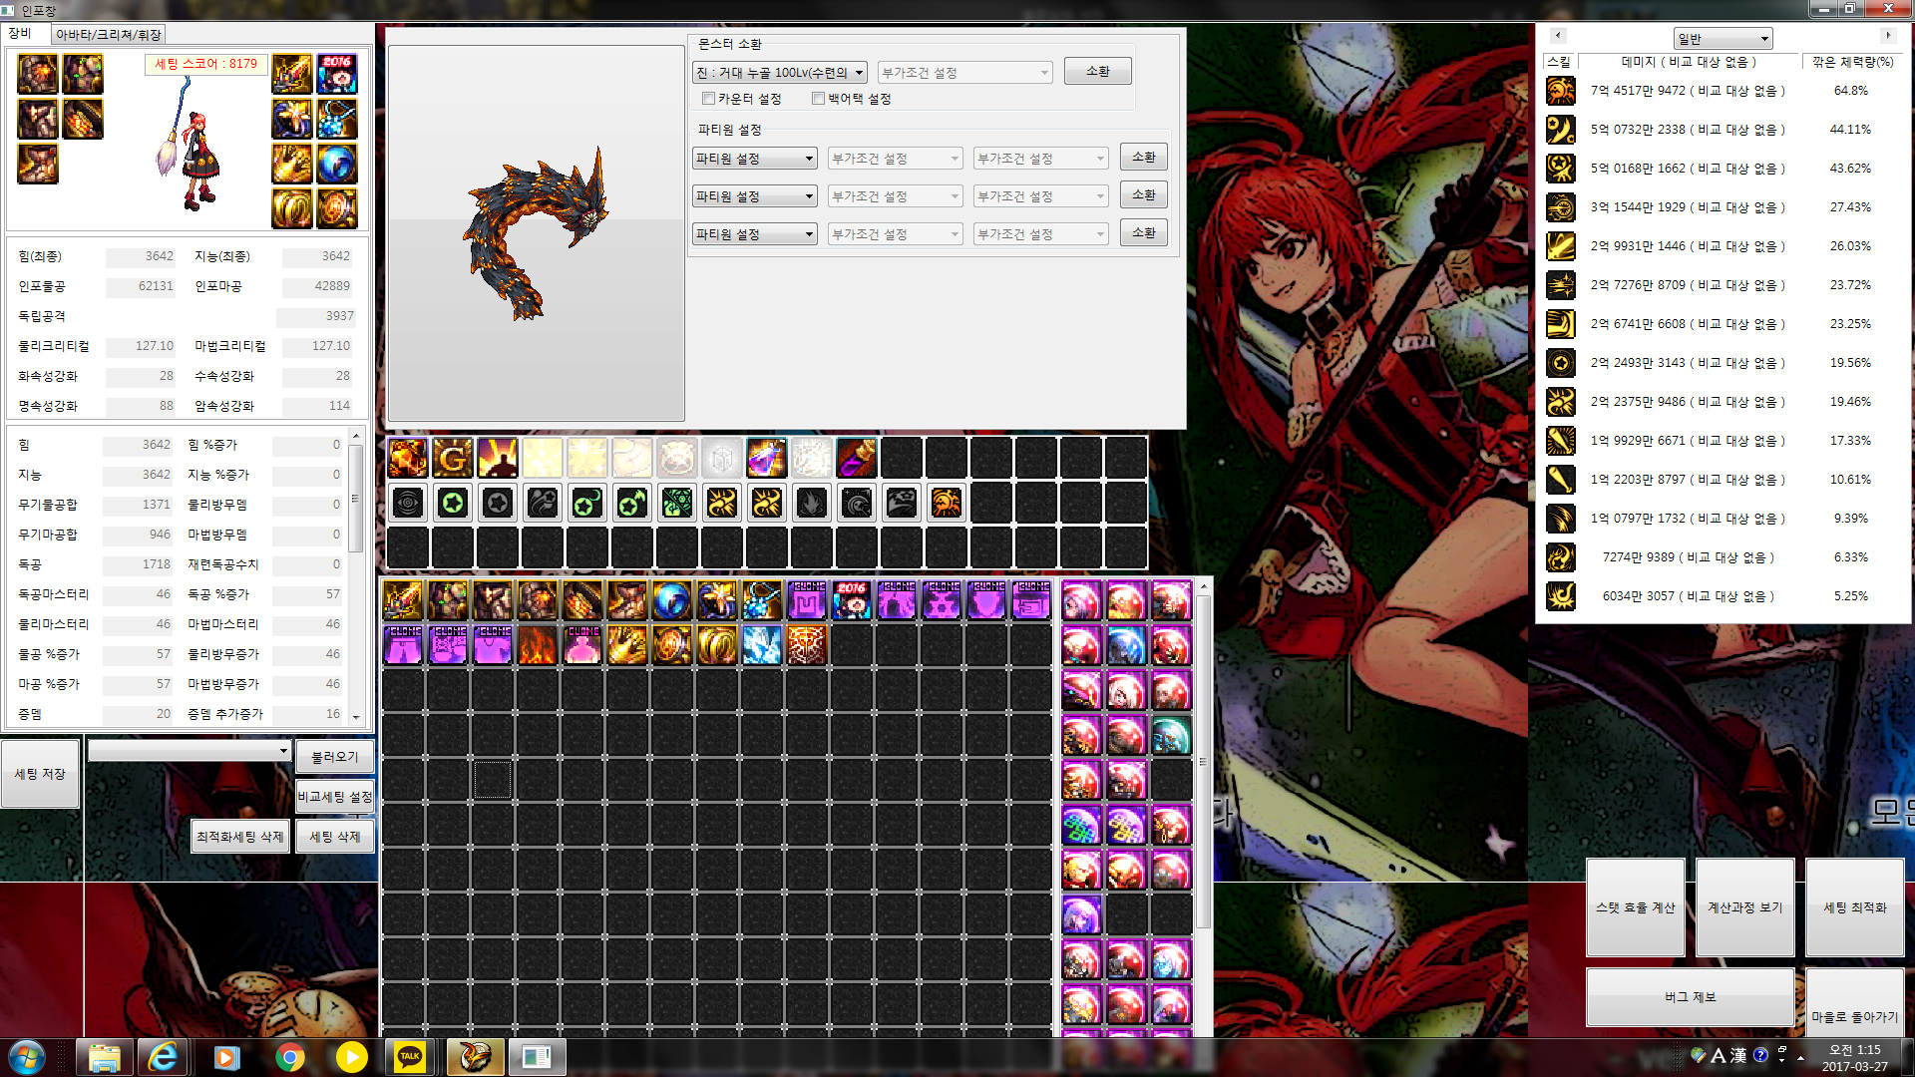Click the equipped weapon slot icon
Screen dimensions: 1915x1077
tap(291, 75)
